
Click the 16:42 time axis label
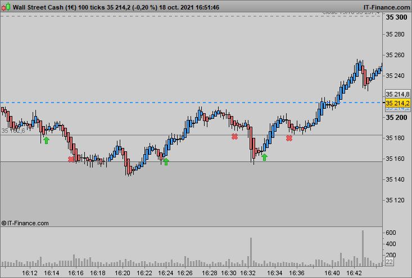click(354, 273)
